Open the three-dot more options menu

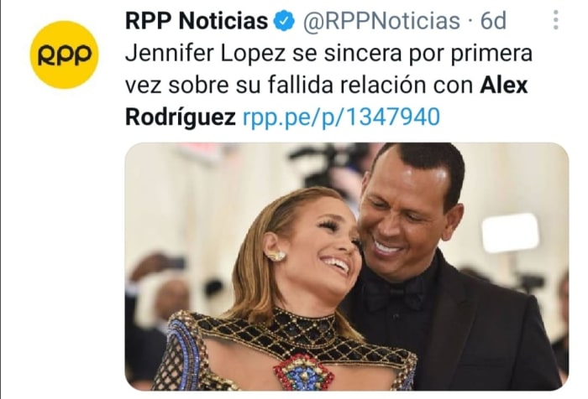[556, 20]
